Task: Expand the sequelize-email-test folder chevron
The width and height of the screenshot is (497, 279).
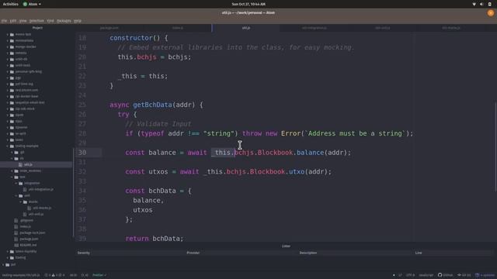Action: click(x=8, y=102)
